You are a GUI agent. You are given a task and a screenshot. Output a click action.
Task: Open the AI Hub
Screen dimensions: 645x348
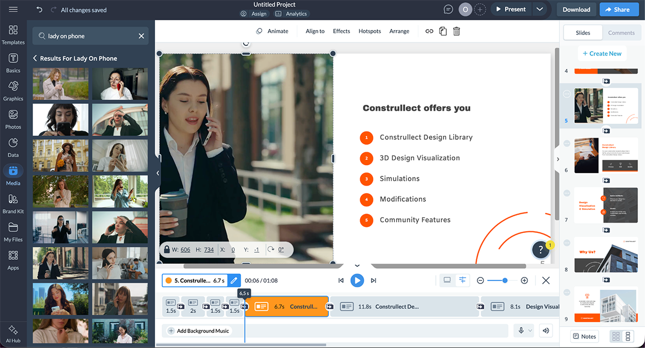coord(13,333)
